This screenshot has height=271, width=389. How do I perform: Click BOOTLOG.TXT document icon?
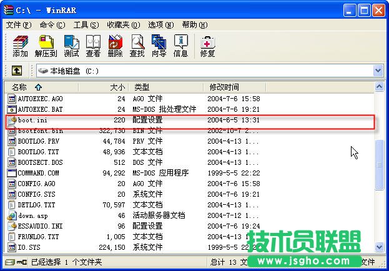12,152
